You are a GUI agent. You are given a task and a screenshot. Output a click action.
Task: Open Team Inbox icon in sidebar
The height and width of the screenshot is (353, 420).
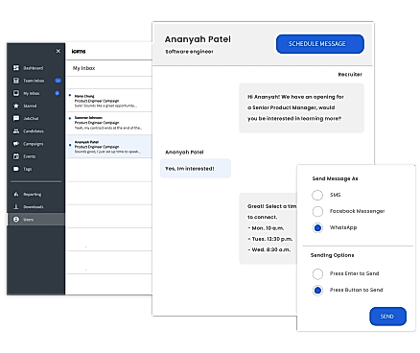point(16,81)
